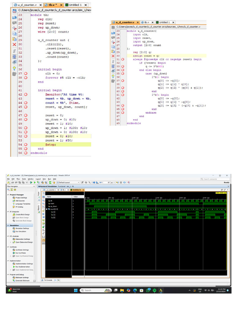Toggle breakpoint on line 33 in u_d_counter.v
The height and width of the screenshot is (313, 235).
[123, 66]
